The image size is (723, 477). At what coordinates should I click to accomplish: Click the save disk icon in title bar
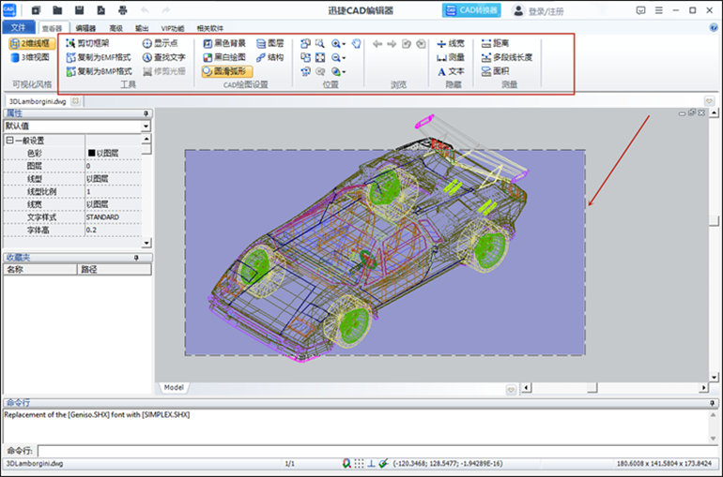[x=79, y=10]
